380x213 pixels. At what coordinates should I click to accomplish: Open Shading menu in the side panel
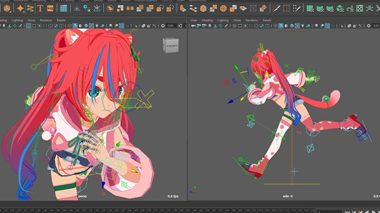[207, 21]
